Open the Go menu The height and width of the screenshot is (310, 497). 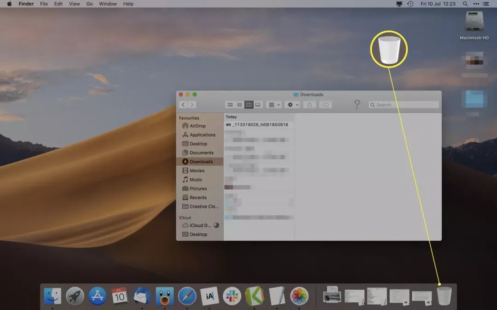click(x=89, y=4)
